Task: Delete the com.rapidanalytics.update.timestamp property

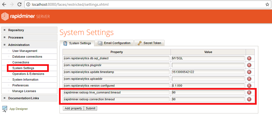Action: 249,72
